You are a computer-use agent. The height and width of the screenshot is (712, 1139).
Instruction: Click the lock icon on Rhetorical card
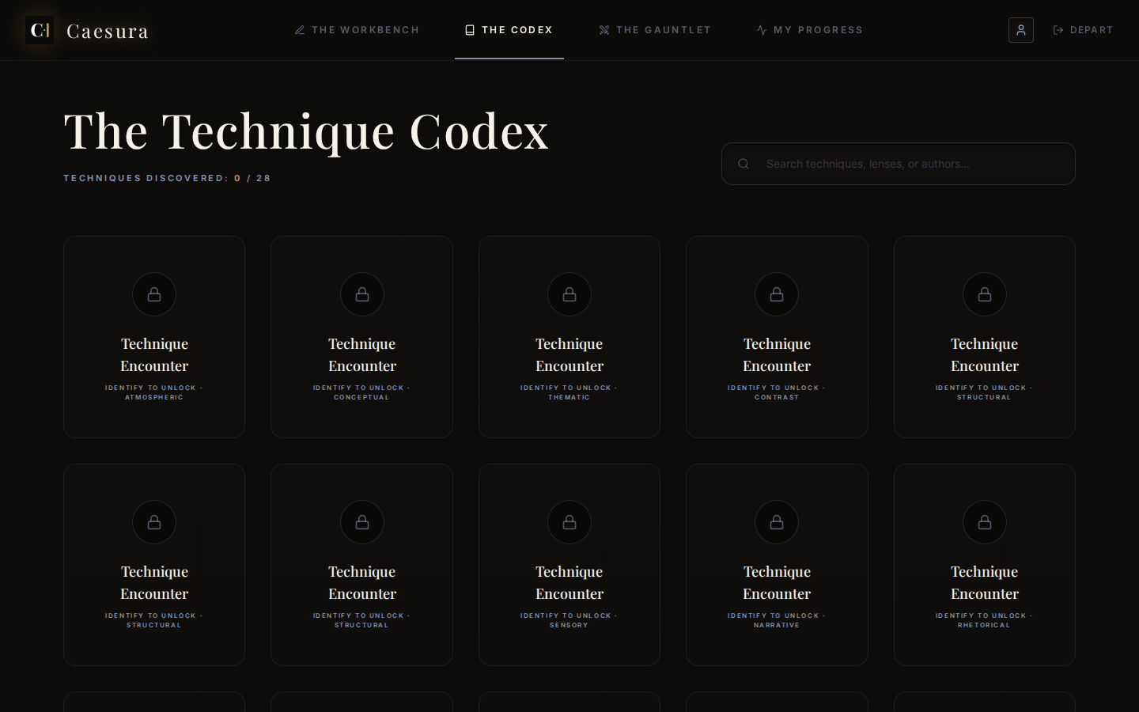click(985, 522)
